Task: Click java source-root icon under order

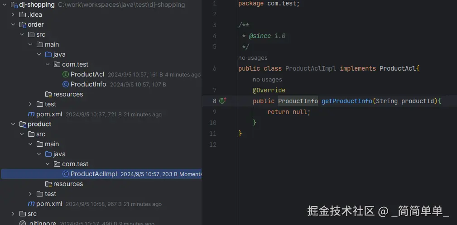Action: 48,54
